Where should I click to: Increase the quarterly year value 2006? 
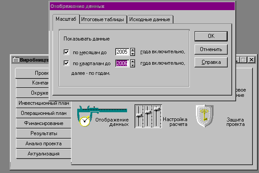tap(132, 62)
